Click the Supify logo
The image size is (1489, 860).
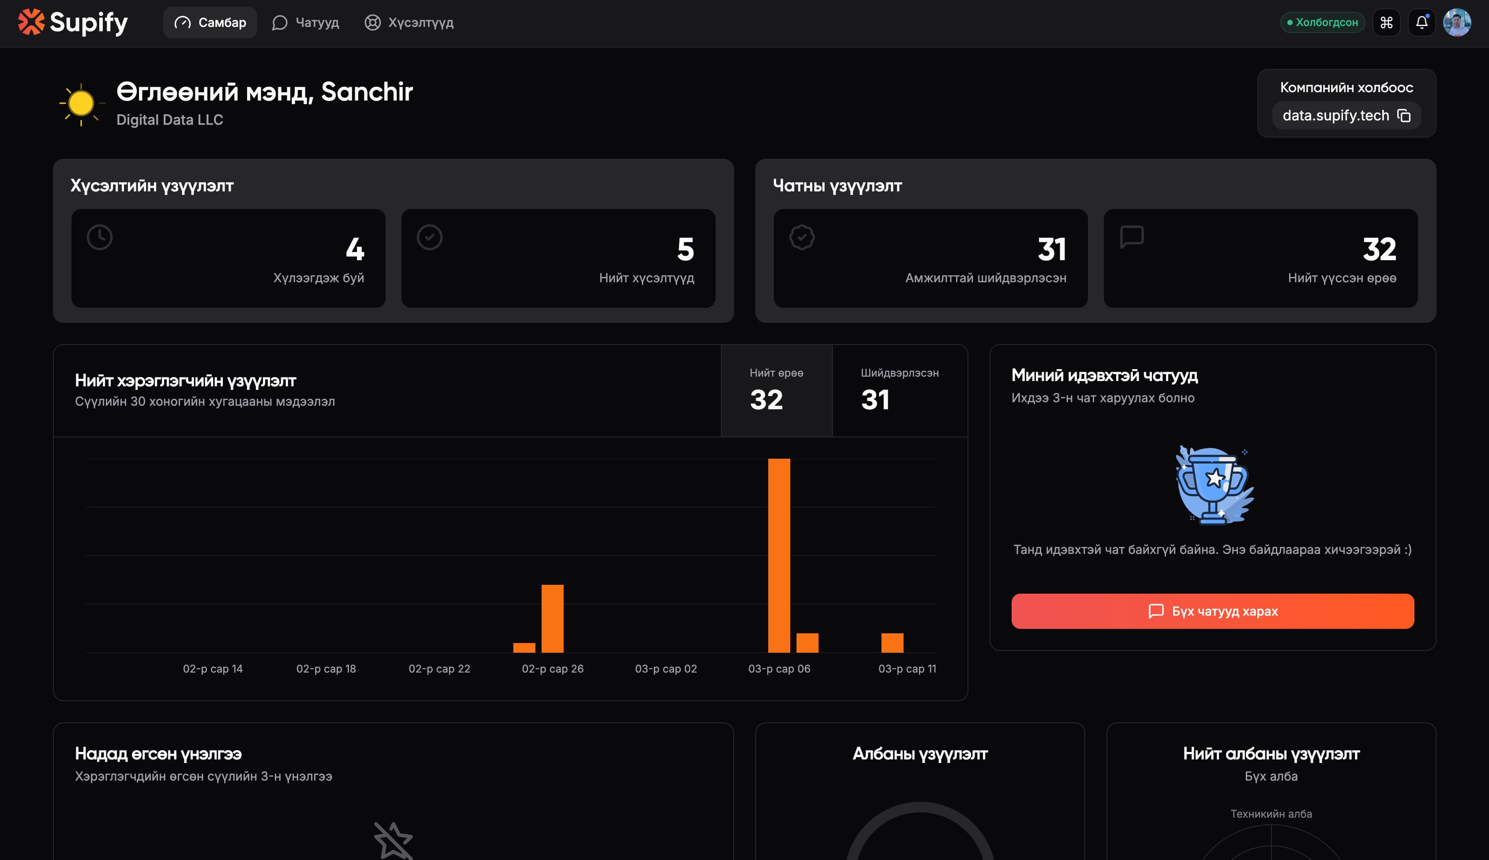(73, 22)
